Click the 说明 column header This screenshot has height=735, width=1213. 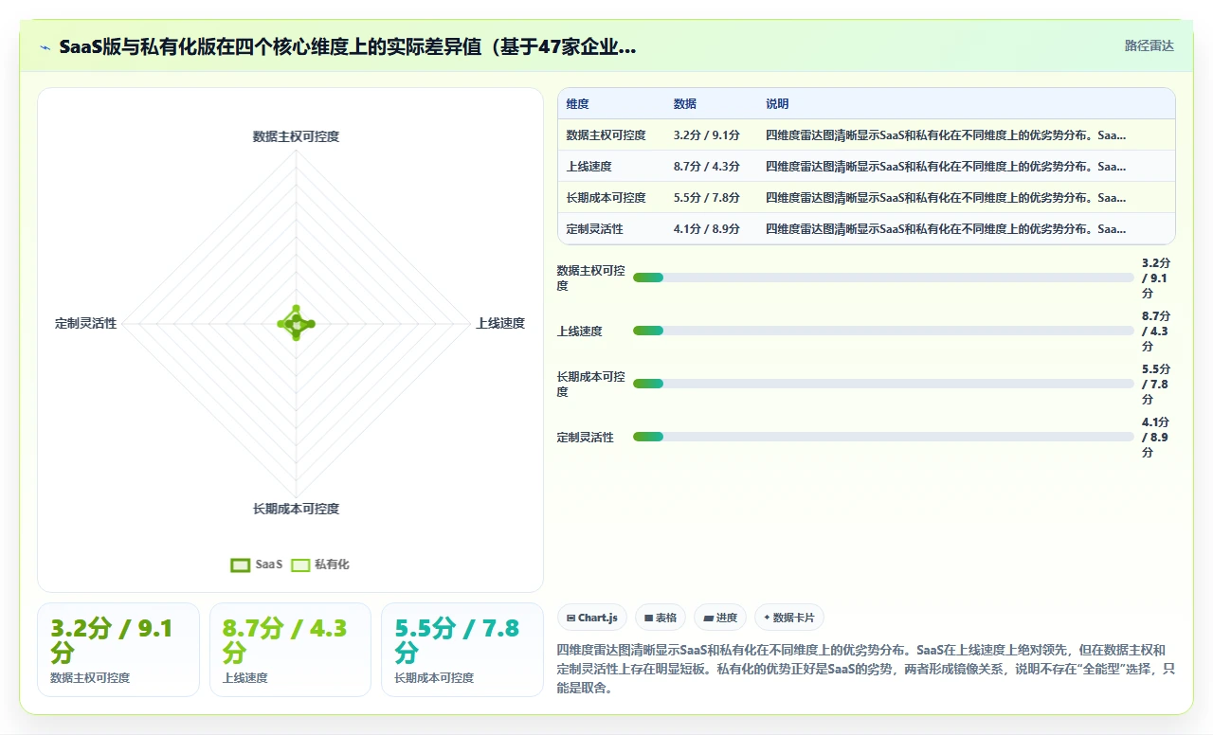point(777,104)
